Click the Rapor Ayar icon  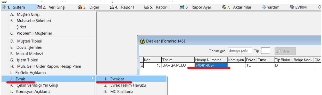tap(182, 7)
